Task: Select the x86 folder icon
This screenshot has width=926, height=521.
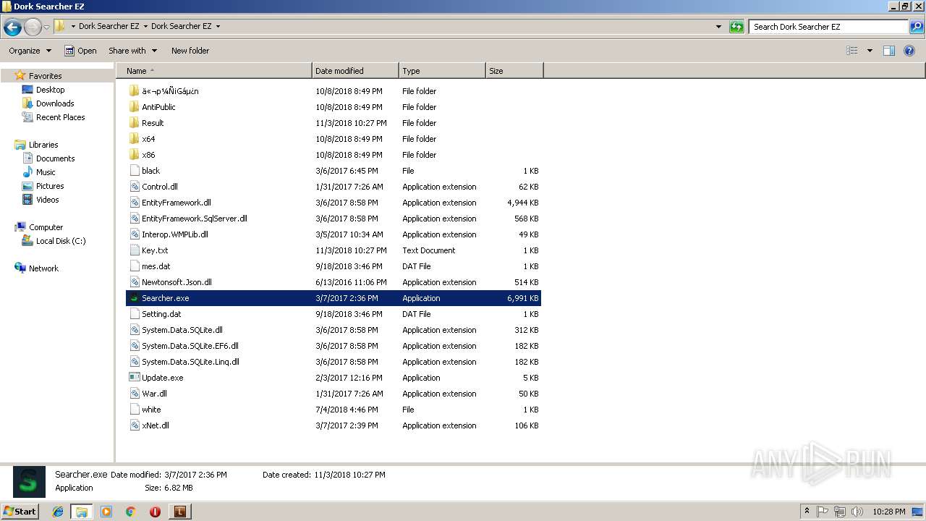Action: (134, 155)
